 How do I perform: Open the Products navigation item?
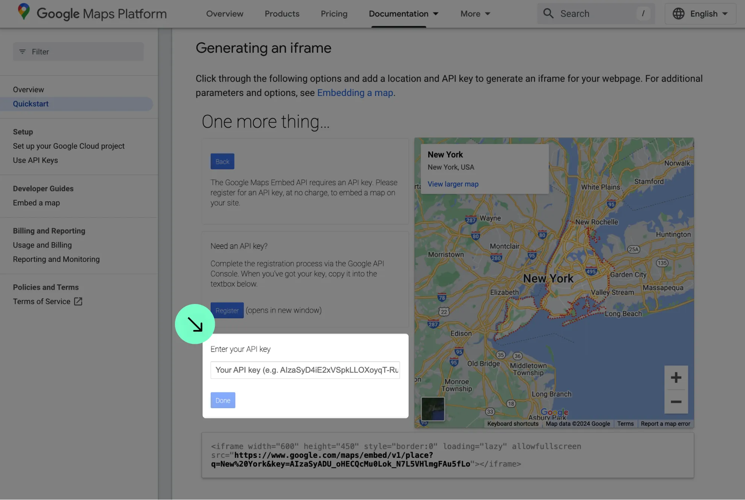coord(282,14)
